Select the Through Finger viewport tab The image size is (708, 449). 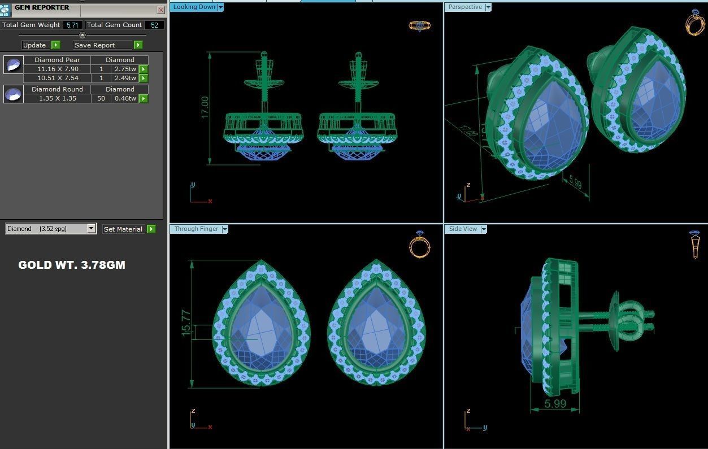click(x=196, y=229)
